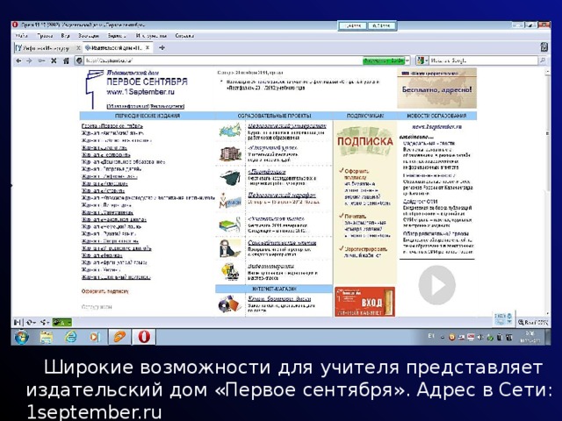562x421 pixels.
Task: Click the ПЕРИОДИЧЕСКИЕ ИЗДАНИЯ section header
Action: (148, 116)
